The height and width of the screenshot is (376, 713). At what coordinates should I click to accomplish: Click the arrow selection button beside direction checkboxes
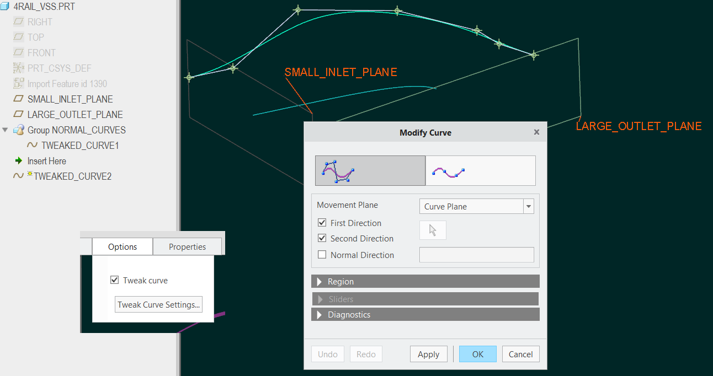pos(433,230)
